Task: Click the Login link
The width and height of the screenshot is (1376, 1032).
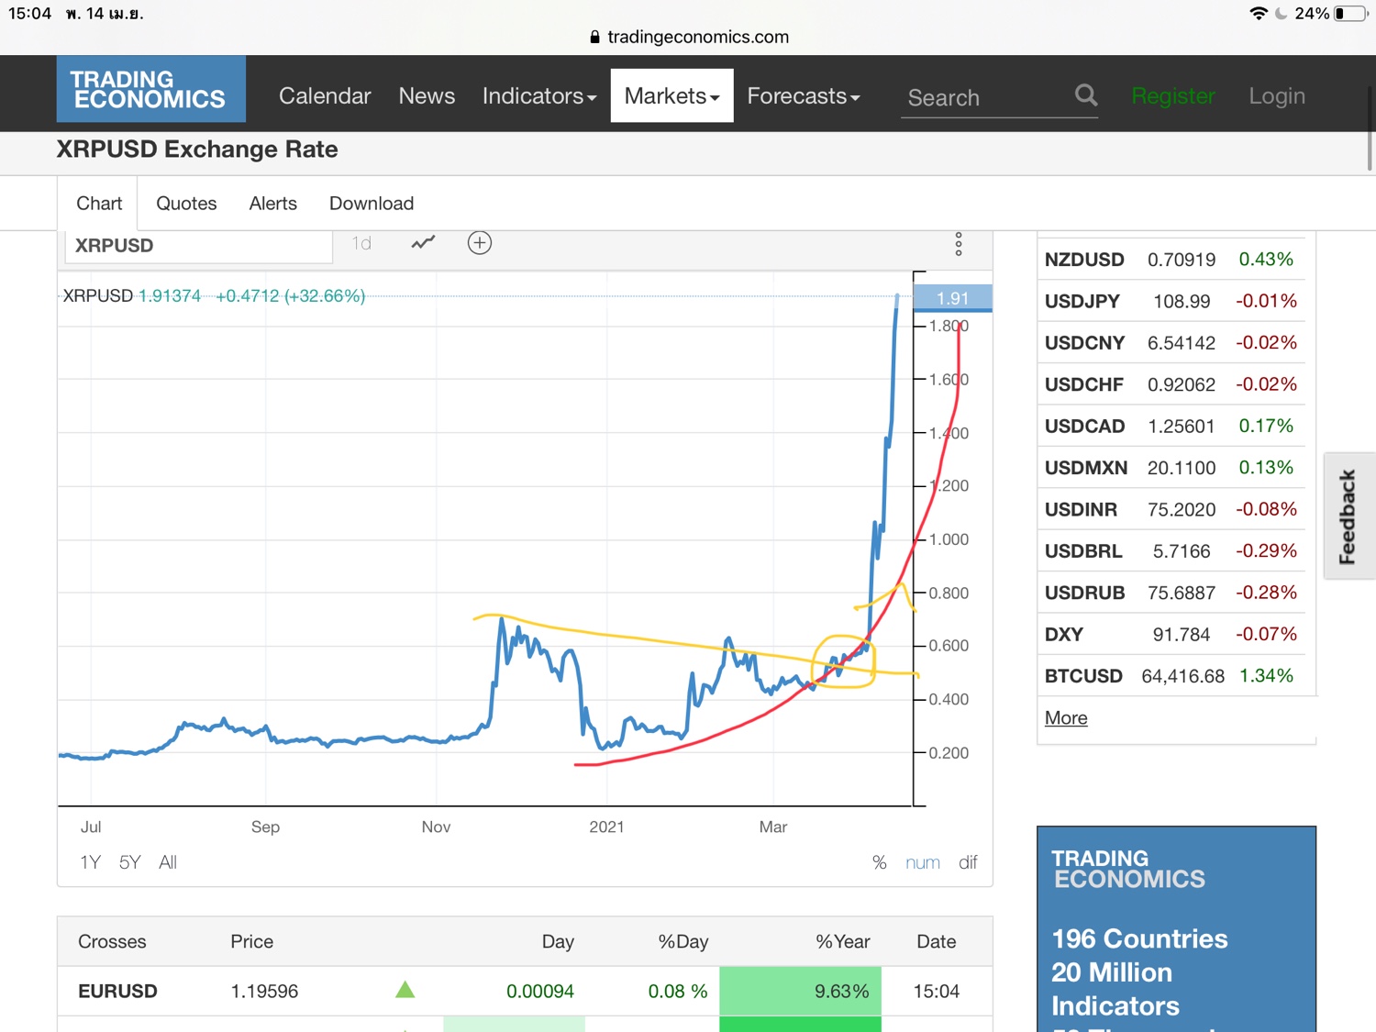Action: (1277, 96)
